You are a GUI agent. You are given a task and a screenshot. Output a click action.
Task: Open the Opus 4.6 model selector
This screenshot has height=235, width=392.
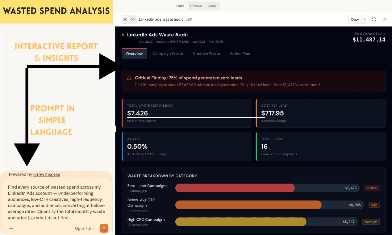pyautogui.click(x=85, y=228)
